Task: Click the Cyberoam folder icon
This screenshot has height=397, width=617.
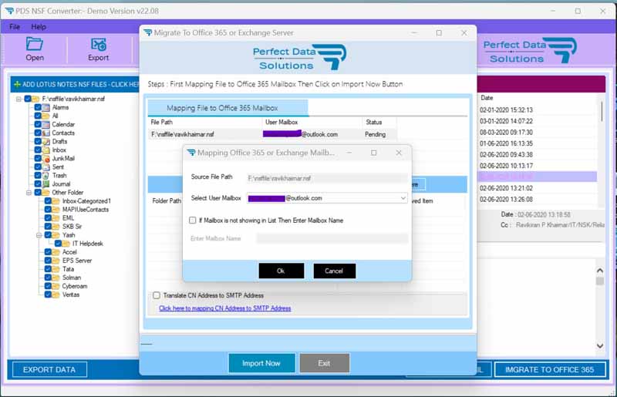Action: (56, 286)
